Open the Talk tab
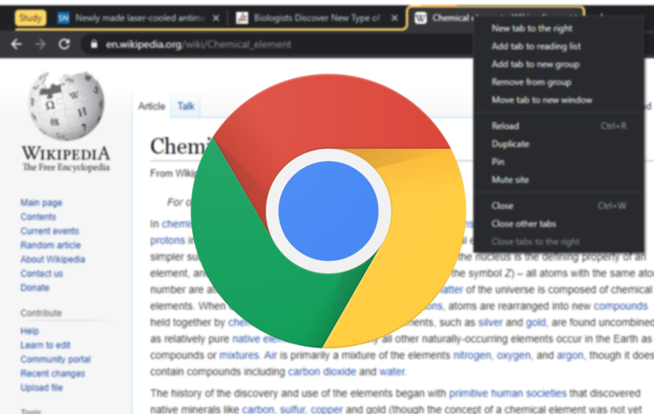654x414 pixels. pos(185,107)
